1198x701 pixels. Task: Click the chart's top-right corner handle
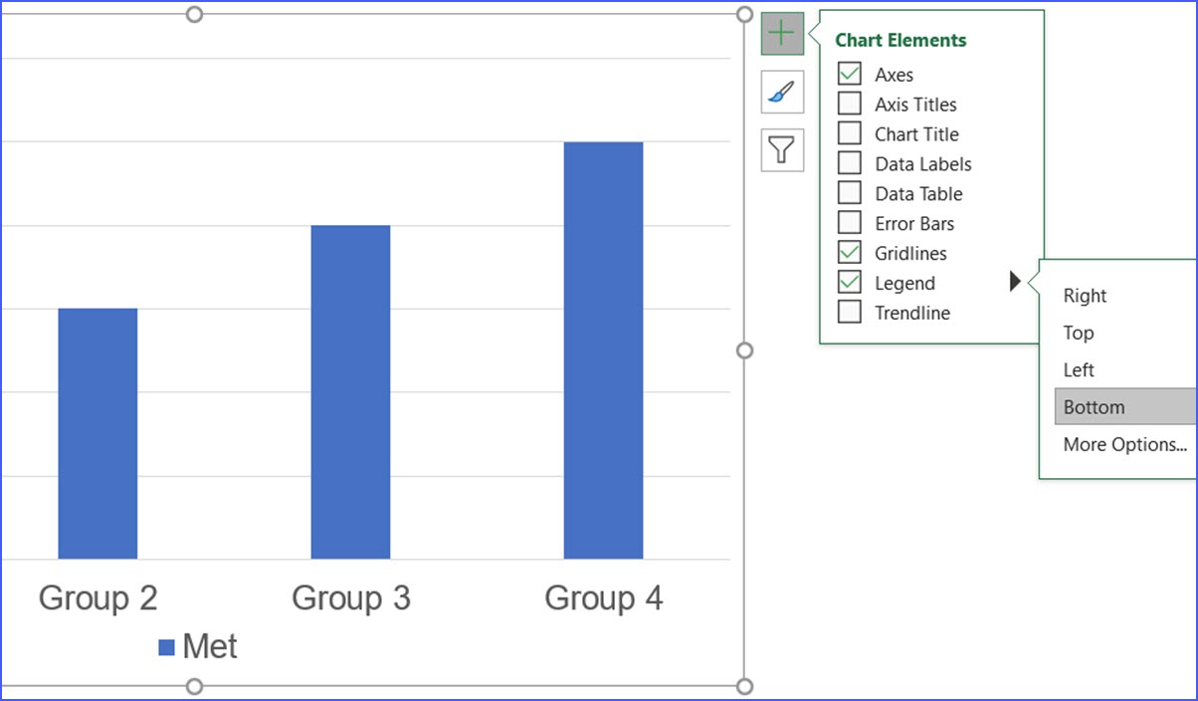tap(744, 14)
